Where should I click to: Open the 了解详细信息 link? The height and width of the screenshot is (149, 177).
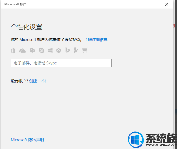pyautogui.click(x=96, y=40)
